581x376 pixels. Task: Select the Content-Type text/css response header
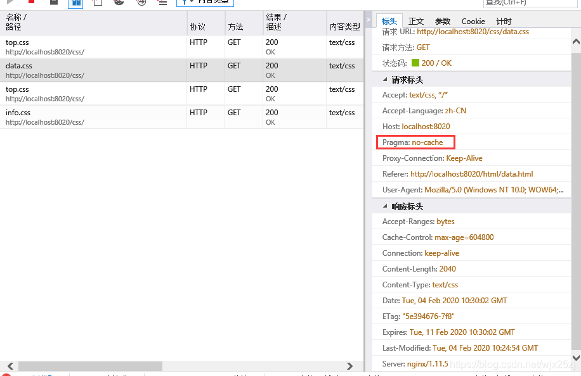[471, 285]
